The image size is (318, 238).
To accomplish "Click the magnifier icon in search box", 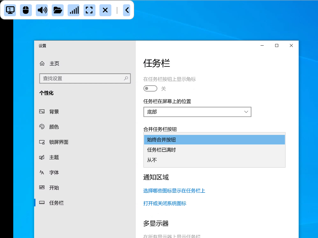I will (x=126, y=78).
